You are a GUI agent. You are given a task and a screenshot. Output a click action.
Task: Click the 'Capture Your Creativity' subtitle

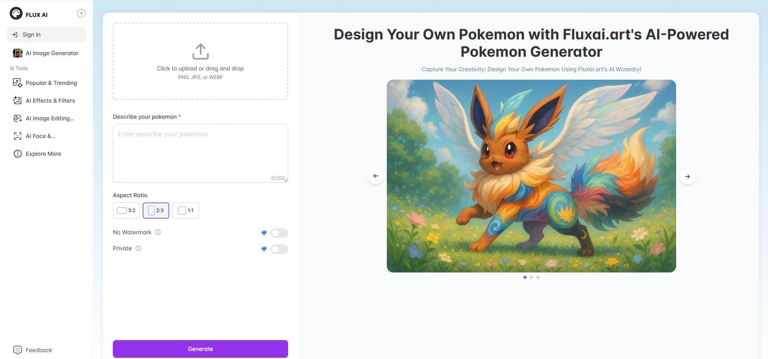tap(531, 69)
